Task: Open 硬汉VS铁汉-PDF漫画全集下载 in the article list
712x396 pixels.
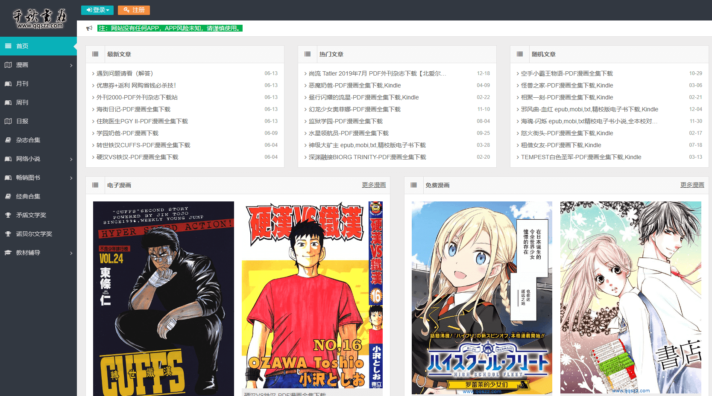Action: coord(138,157)
